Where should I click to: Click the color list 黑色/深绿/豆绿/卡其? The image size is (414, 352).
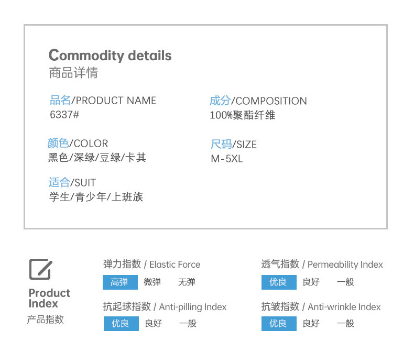97,158
